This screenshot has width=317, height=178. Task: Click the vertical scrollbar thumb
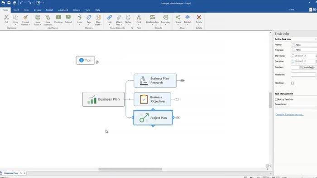(x=270, y=100)
